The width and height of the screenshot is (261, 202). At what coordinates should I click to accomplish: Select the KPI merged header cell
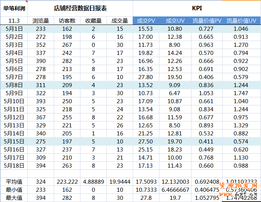click(x=197, y=8)
